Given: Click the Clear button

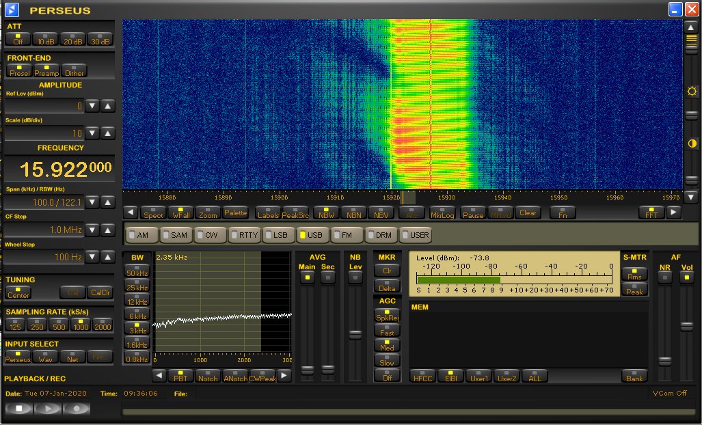Looking at the screenshot, I should tap(528, 212).
